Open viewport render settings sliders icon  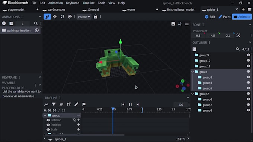180,24
